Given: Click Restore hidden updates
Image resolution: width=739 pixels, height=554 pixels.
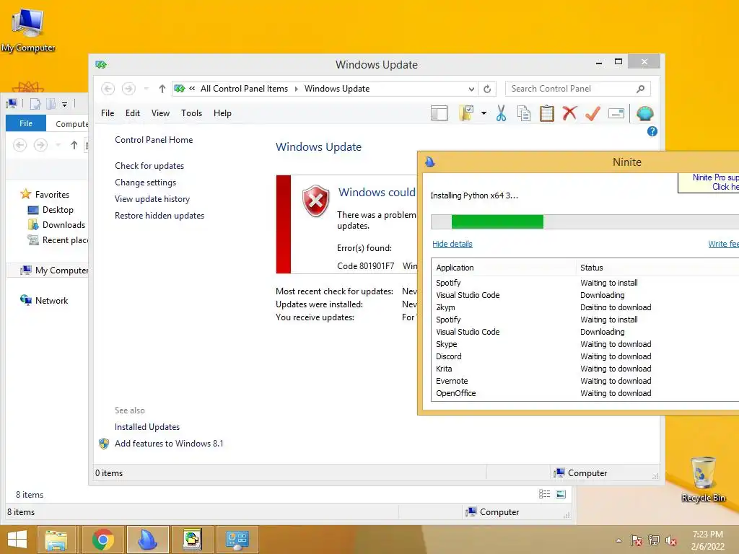Looking at the screenshot, I should (x=159, y=215).
